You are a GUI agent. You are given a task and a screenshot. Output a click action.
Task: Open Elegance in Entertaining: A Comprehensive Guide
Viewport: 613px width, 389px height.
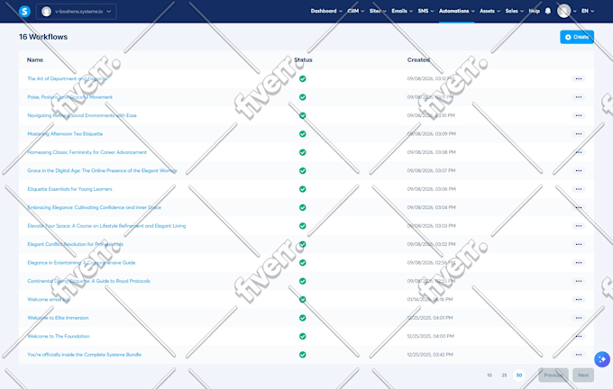point(81,262)
